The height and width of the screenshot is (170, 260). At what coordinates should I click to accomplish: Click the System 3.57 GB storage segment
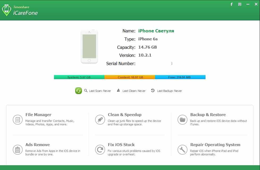pos(79,77)
